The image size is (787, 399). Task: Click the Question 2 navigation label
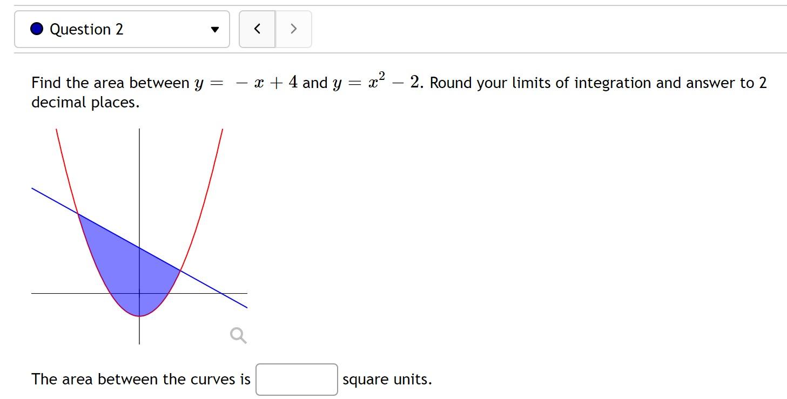click(86, 29)
